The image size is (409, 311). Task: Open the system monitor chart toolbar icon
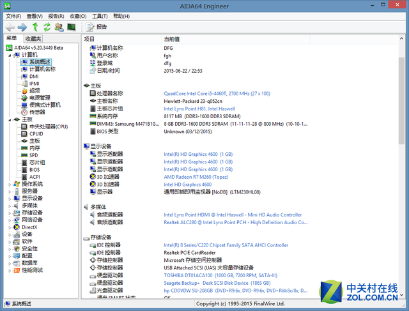point(71,27)
